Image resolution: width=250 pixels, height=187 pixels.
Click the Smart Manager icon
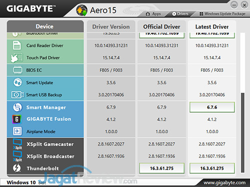[17, 107]
